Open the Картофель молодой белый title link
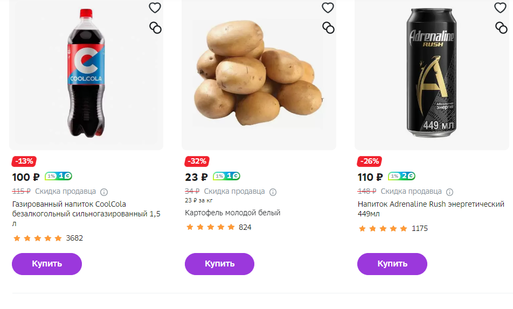 point(233,213)
